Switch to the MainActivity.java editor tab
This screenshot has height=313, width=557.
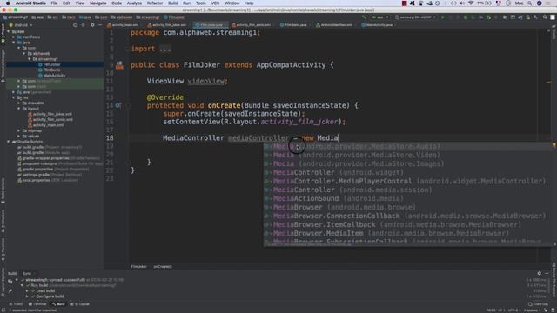pos(377,25)
